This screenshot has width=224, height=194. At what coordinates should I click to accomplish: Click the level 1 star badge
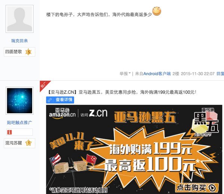click(28, 143)
